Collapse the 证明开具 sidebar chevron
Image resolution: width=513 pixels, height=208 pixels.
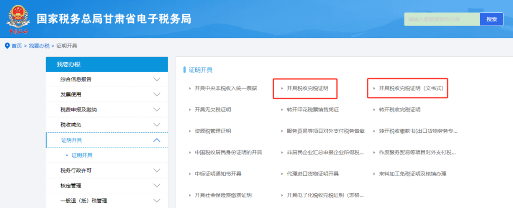(157, 140)
